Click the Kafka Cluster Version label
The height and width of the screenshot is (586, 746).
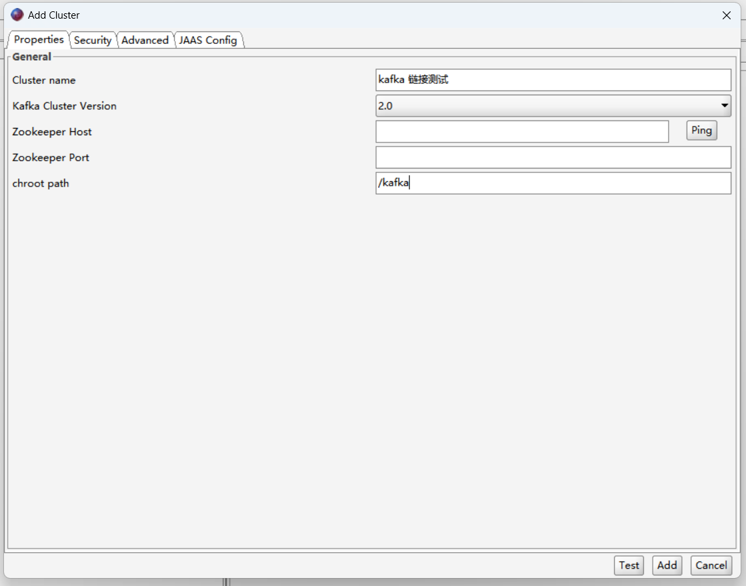click(64, 106)
